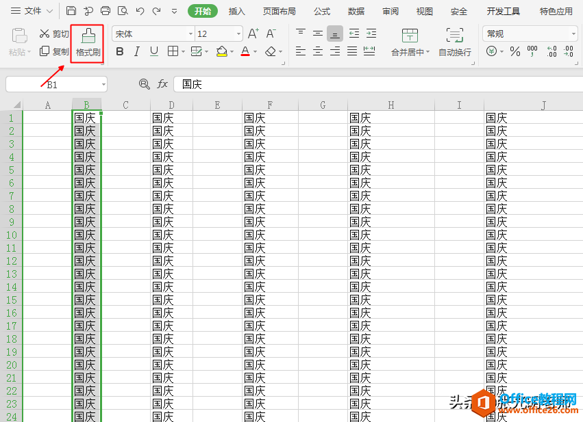Open the number format dropdown showing 常规
This screenshot has width=583, height=422.
coord(530,34)
